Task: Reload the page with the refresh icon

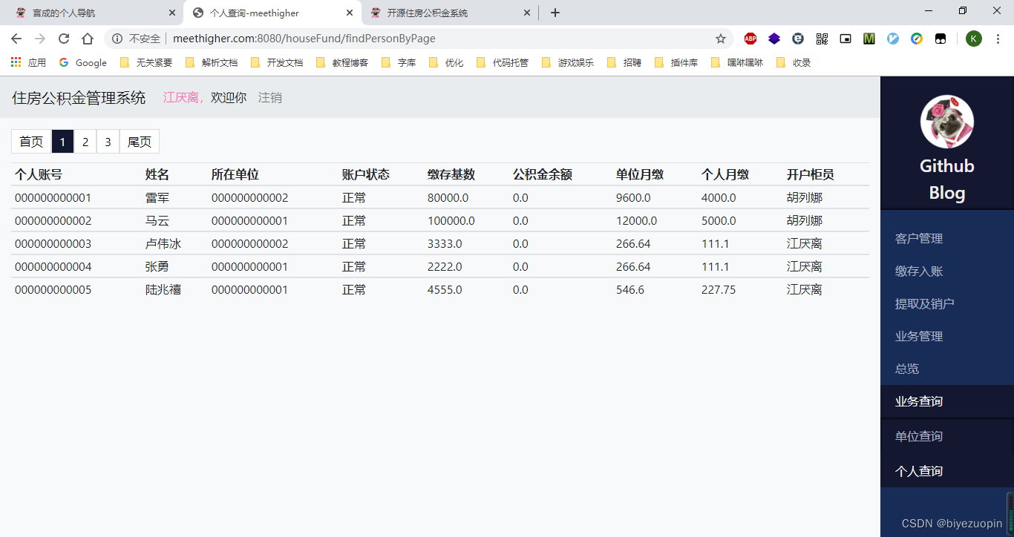Action: click(64, 39)
